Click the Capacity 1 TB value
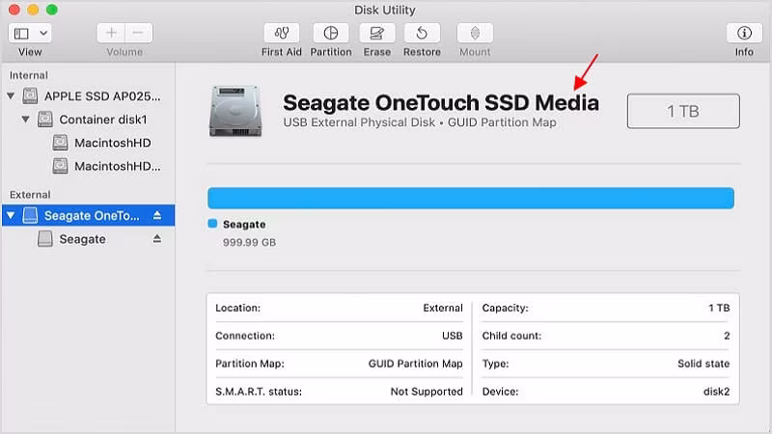This screenshot has width=772, height=434. click(x=719, y=308)
